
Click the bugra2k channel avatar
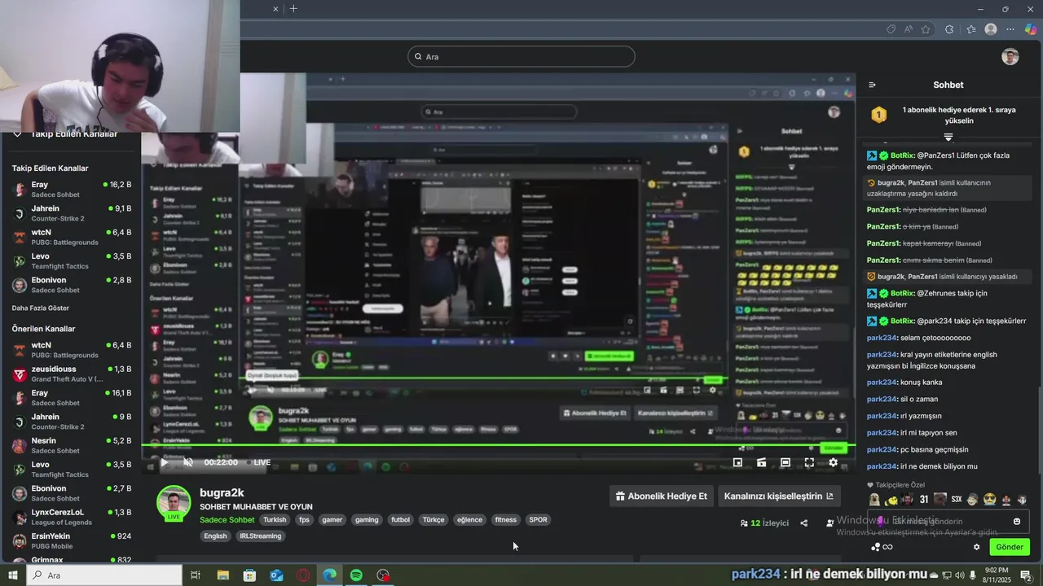coord(174,503)
